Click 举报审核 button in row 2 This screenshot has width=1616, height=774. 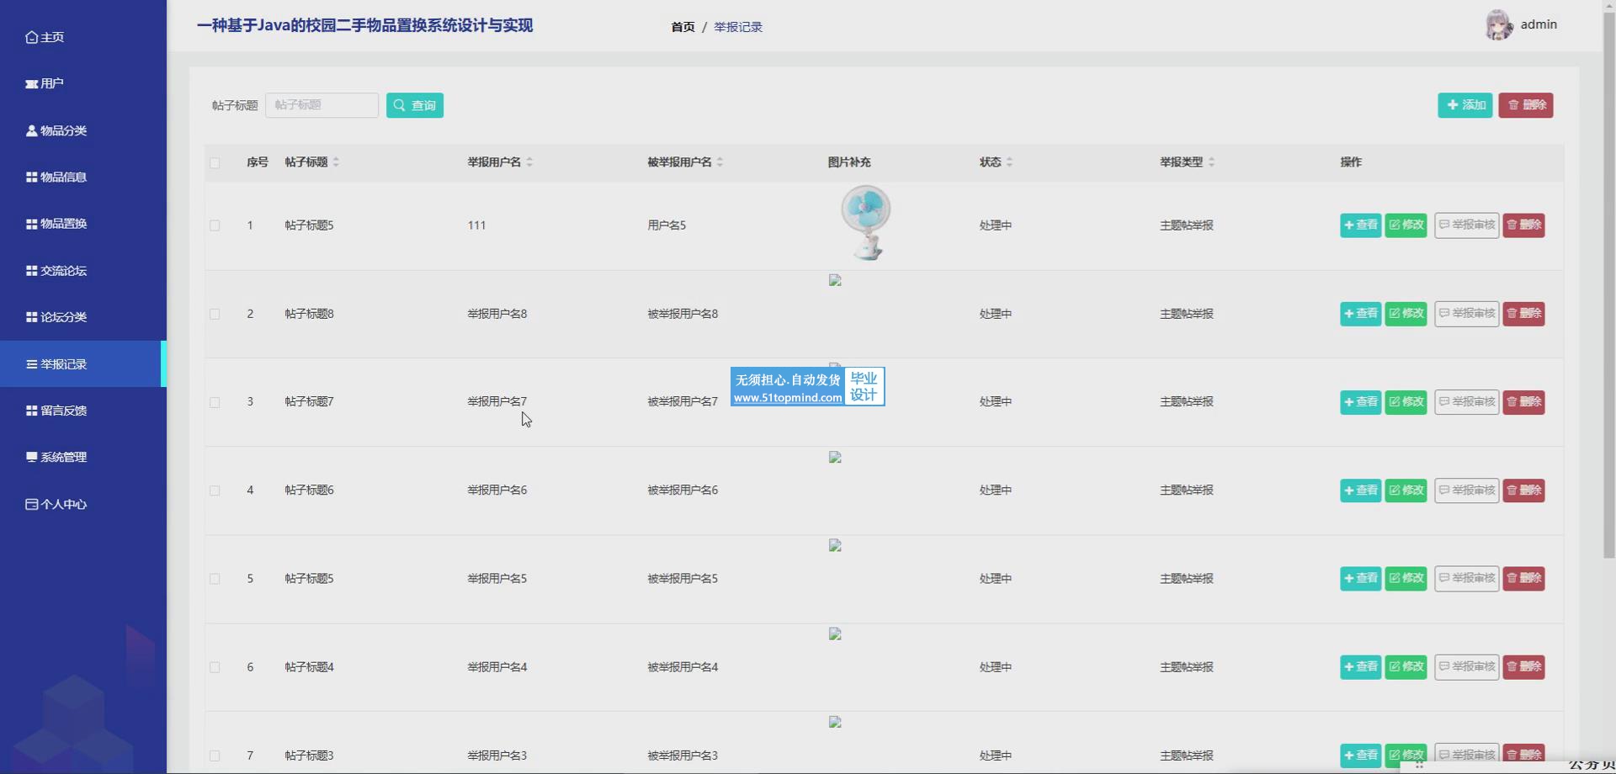1466,314
